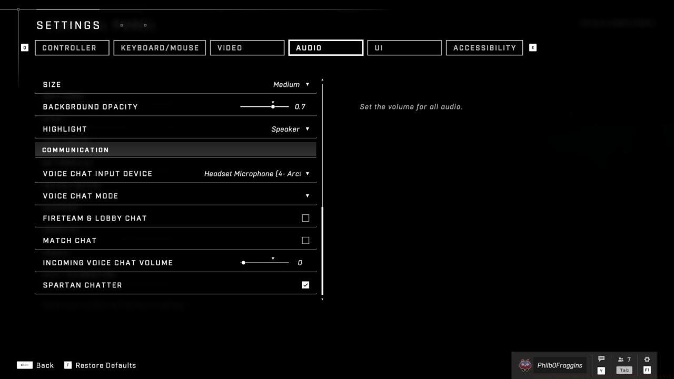
Task: Open the Size dropdown set to Medium
Action: coord(290,84)
